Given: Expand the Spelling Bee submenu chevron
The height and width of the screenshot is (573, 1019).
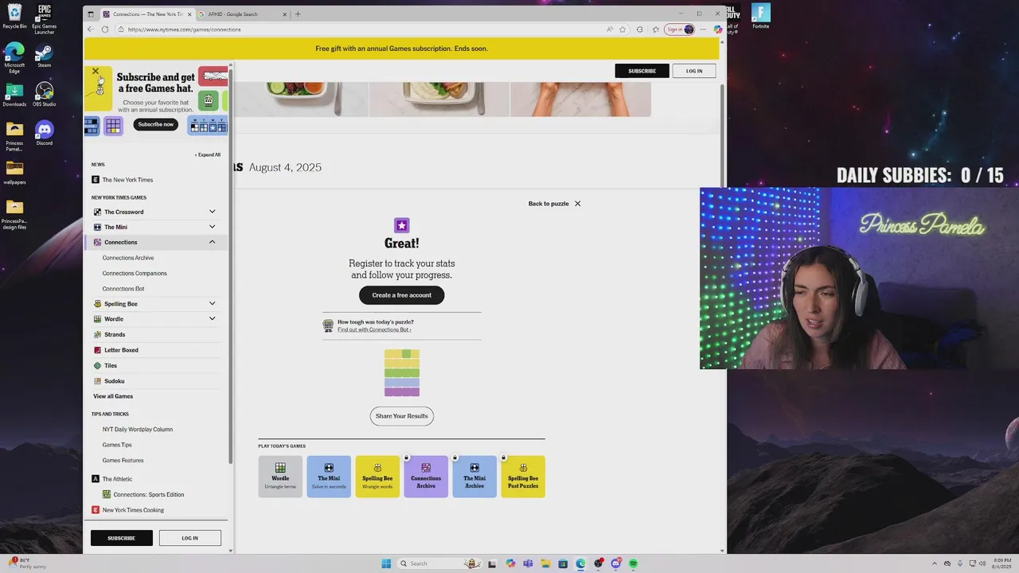Looking at the screenshot, I should point(212,303).
